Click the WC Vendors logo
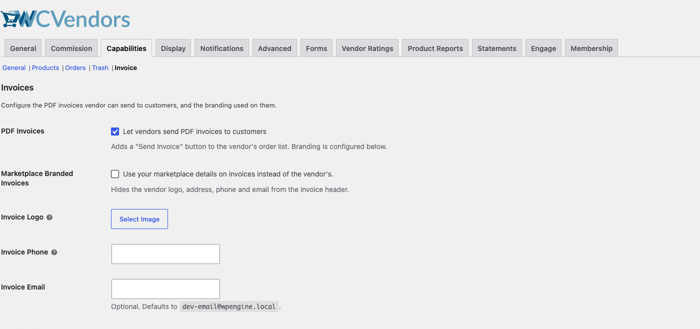The height and width of the screenshot is (329, 700). click(x=65, y=19)
